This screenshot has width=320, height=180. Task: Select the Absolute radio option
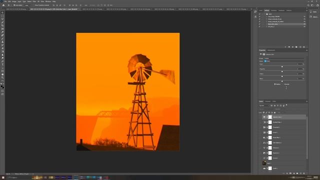pyautogui.click(x=283, y=84)
